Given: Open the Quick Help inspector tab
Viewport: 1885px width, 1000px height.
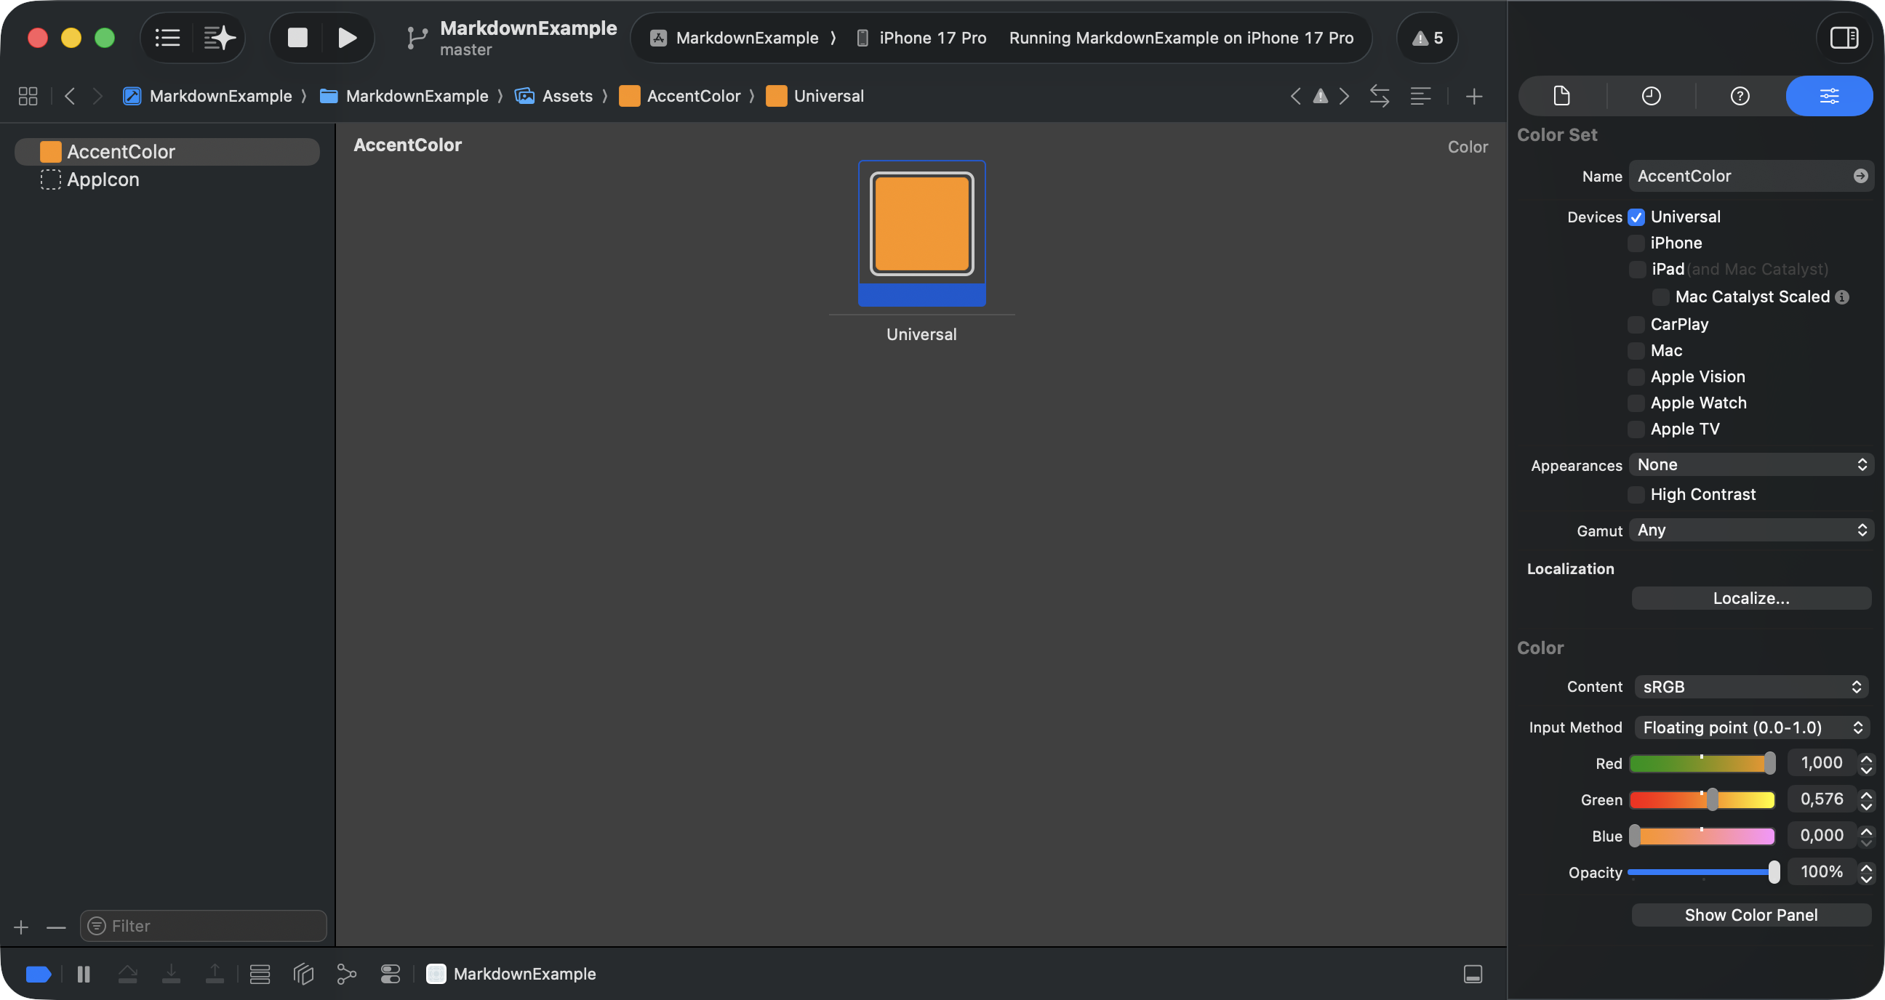Looking at the screenshot, I should [1740, 96].
